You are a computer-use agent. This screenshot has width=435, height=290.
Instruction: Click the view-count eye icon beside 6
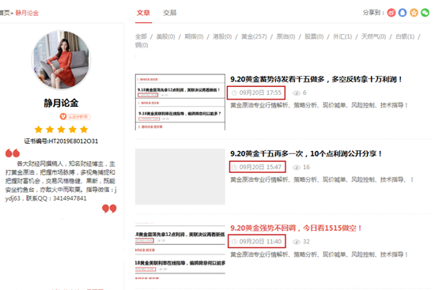click(x=297, y=93)
